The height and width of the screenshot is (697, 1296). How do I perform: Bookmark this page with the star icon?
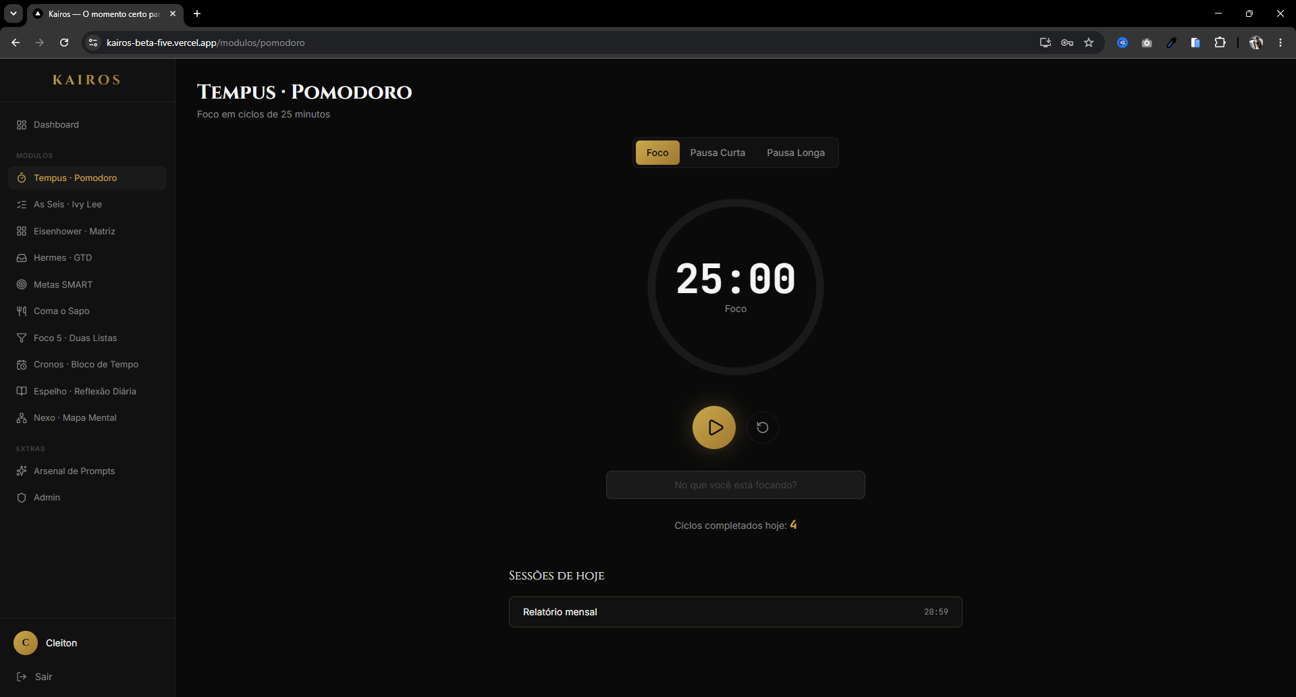pos(1089,43)
